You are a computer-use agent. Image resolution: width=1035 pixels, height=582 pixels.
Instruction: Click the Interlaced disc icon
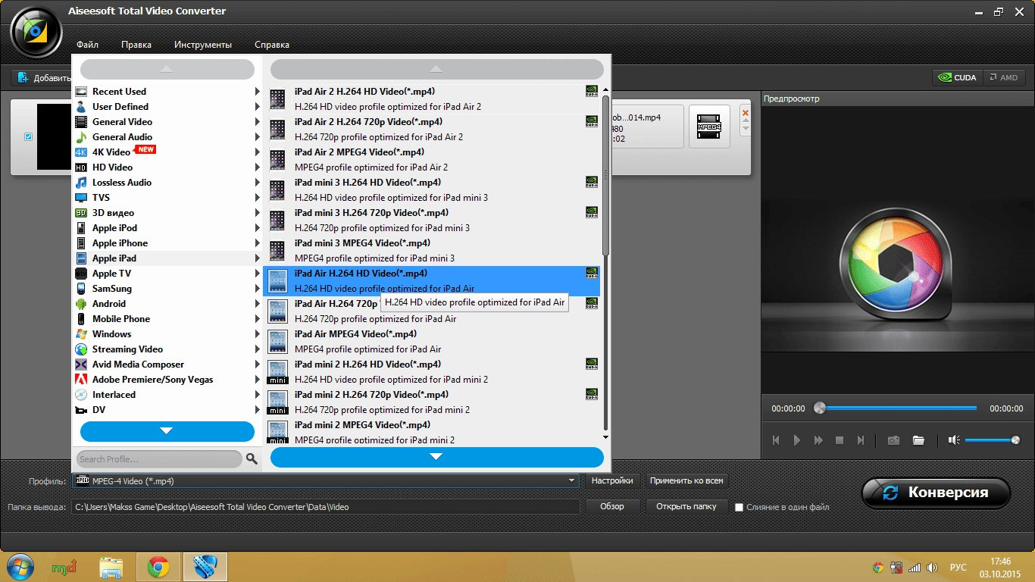coord(81,395)
